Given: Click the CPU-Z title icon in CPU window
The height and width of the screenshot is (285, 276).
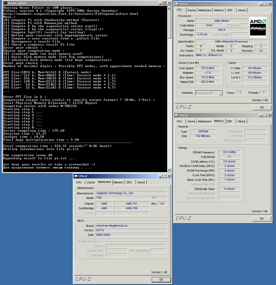Looking at the screenshot, I should 176,4.
